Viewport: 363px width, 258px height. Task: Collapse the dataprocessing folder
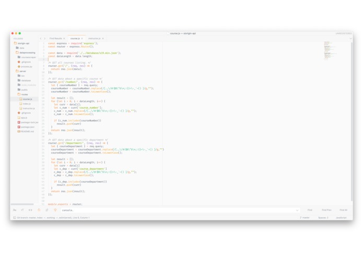(26, 53)
